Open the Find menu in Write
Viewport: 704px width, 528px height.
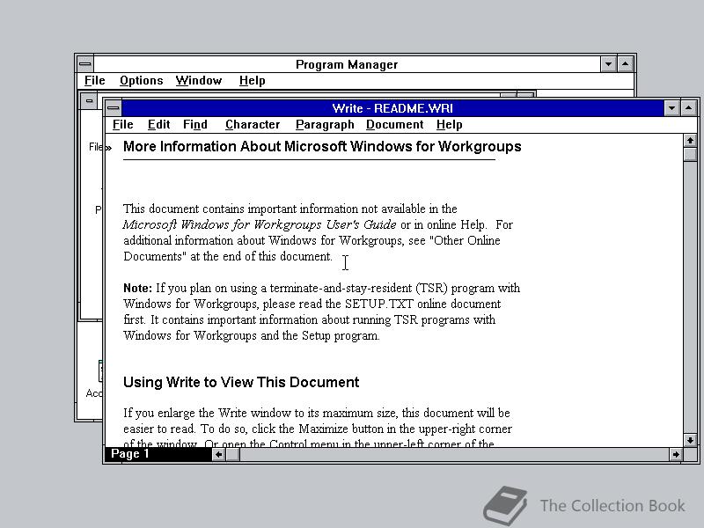point(194,124)
